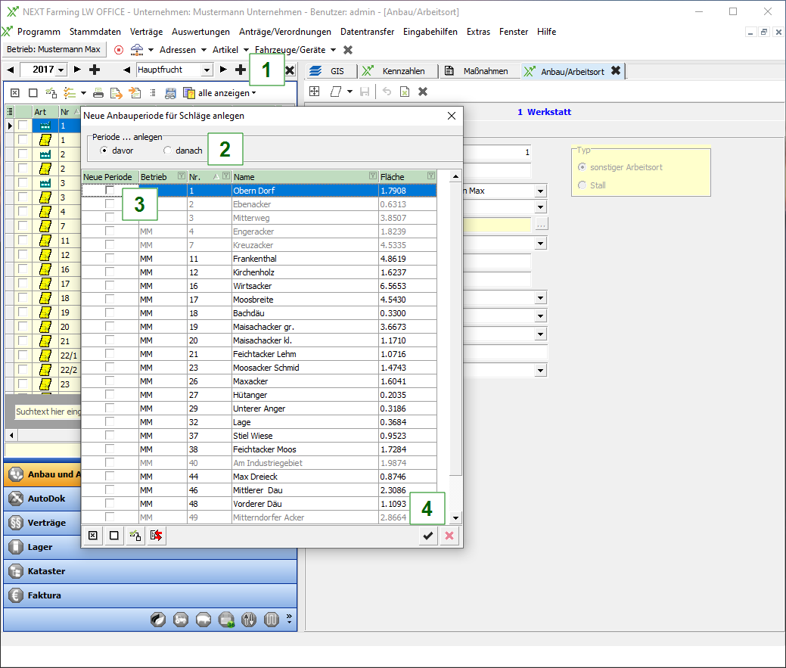Open the year 2017 dropdown
Screen dimensions: 786x668
pos(61,70)
